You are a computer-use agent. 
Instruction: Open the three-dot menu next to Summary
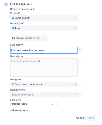click(x=80, y=50)
